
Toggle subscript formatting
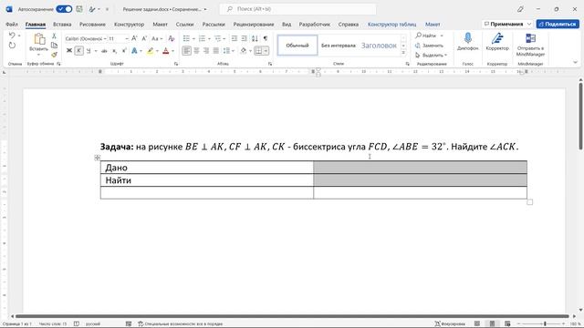pos(114,51)
